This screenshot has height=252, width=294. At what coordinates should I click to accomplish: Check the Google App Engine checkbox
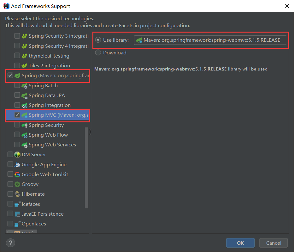coord(10,164)
